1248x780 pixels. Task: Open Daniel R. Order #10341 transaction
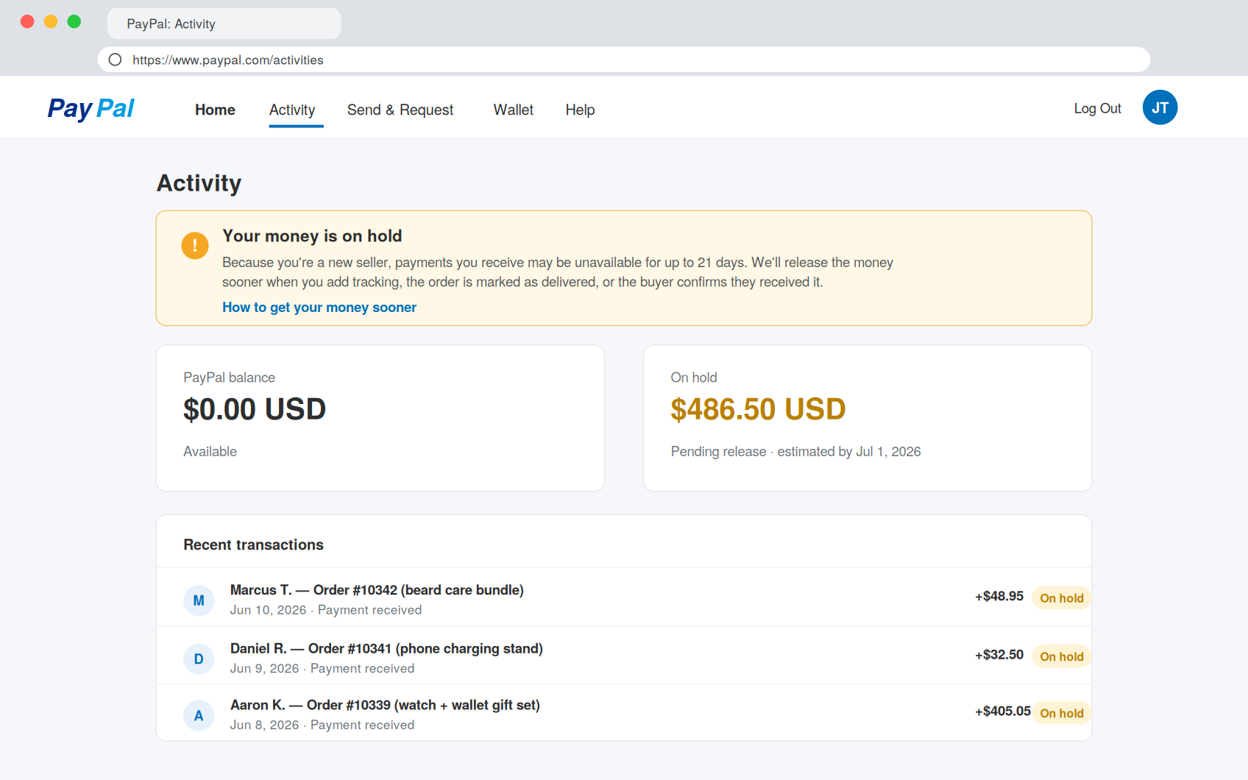(x=624, y=656)
